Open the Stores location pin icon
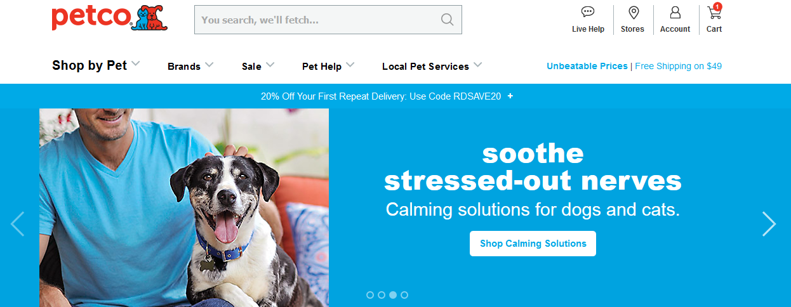791x307 pixels. tap(633, 12)
